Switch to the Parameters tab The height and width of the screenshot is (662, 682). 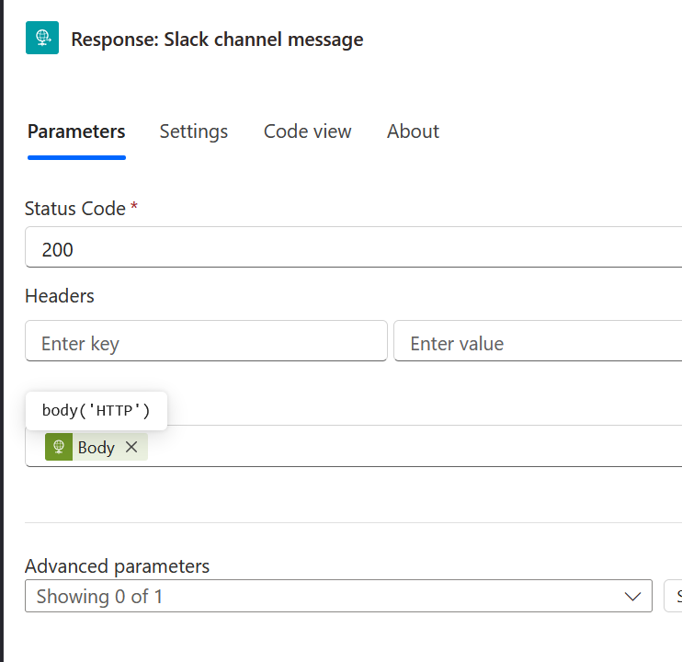point(76,131)
